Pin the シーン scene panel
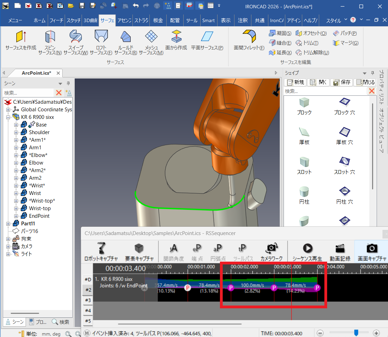388x337 pixels. pyautogui.click(x=68, y=84)
